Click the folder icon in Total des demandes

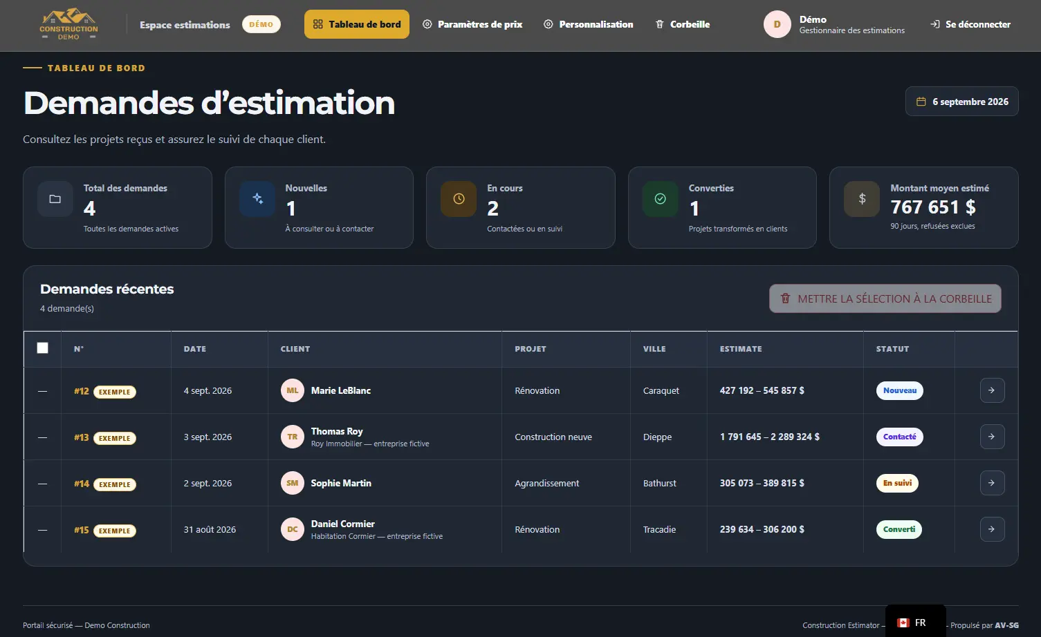[x=55, y=199]
